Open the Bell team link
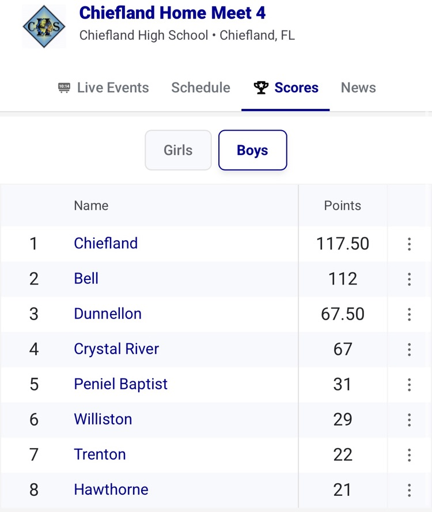This screenshot has width=432, height=512. point(86,278)
